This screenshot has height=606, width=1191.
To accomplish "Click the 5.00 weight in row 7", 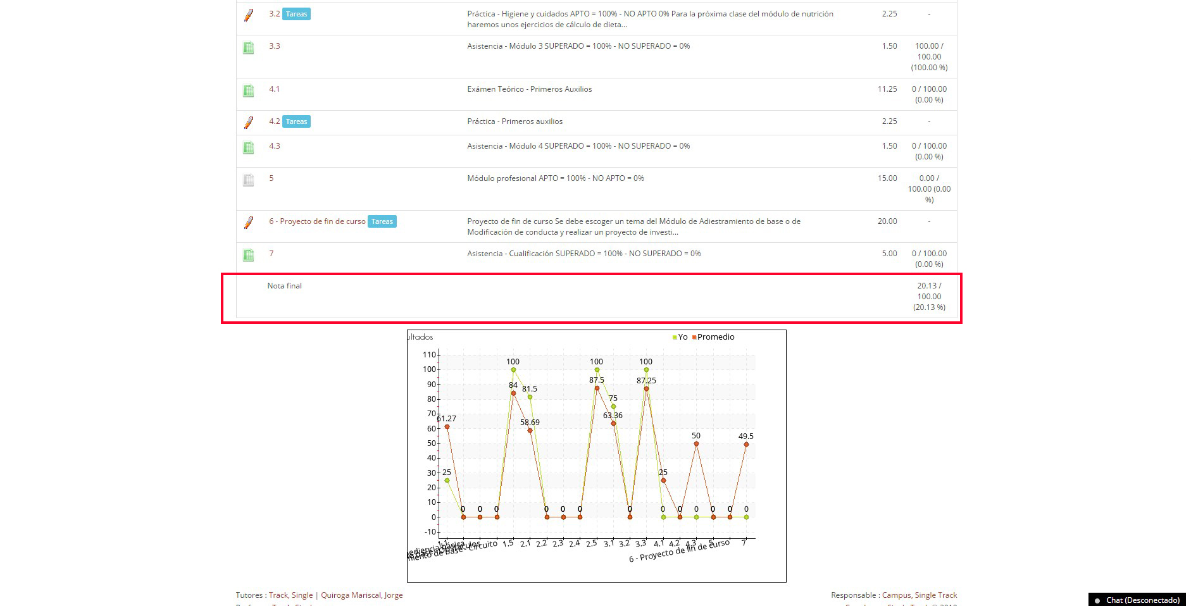I will coord(889,253).
